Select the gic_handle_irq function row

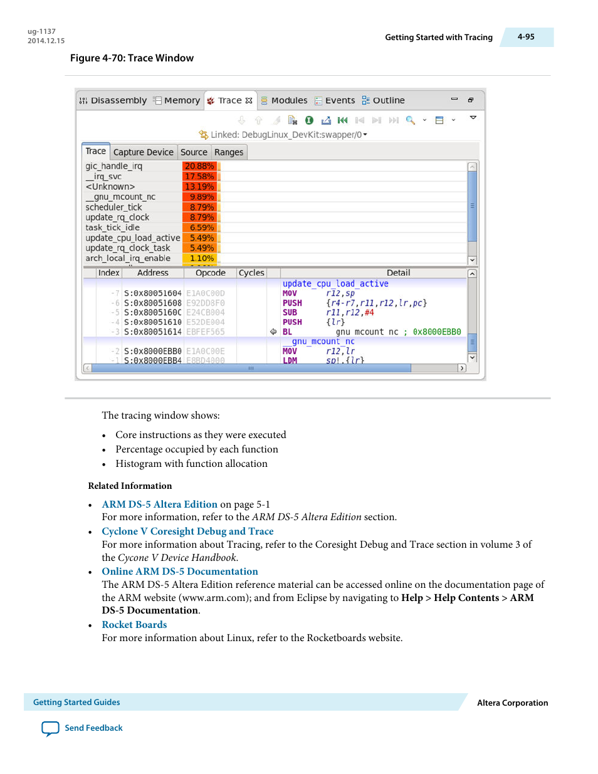275,166
